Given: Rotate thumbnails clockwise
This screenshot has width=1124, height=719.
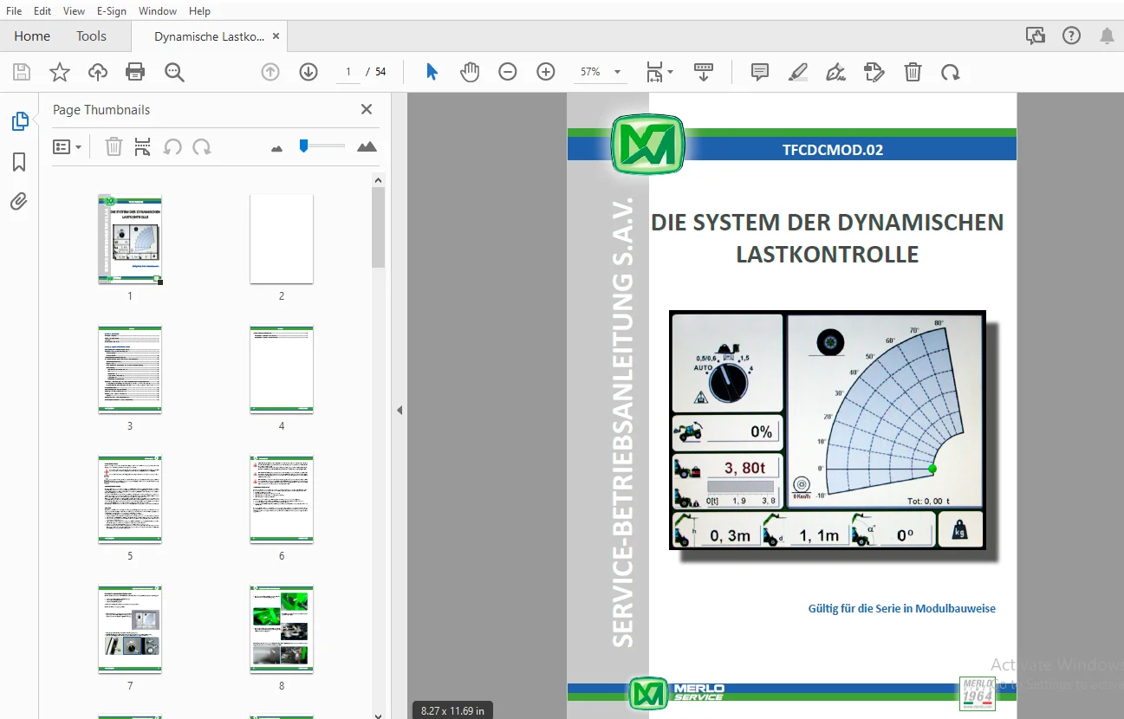Looking at the screenshot, I should [x=202, y=146].
